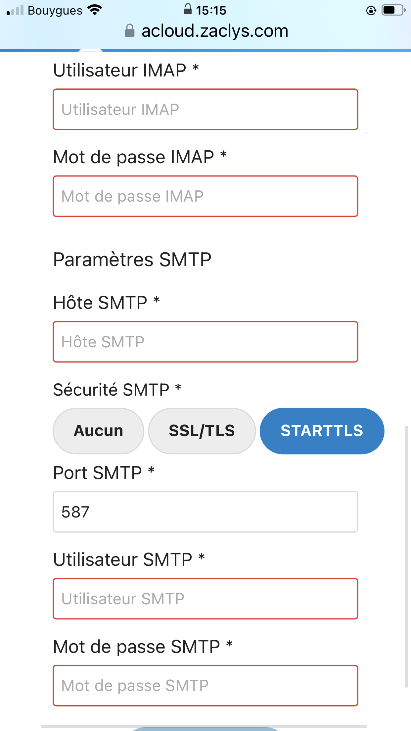The width and height of the screenshot is (411, 731).
Task: Tap the Paramètres SMTP section heading
Action: pos(132,259)
